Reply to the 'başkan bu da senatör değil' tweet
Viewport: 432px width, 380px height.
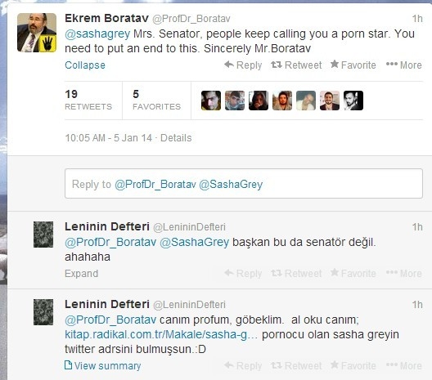tap(243, 273)
